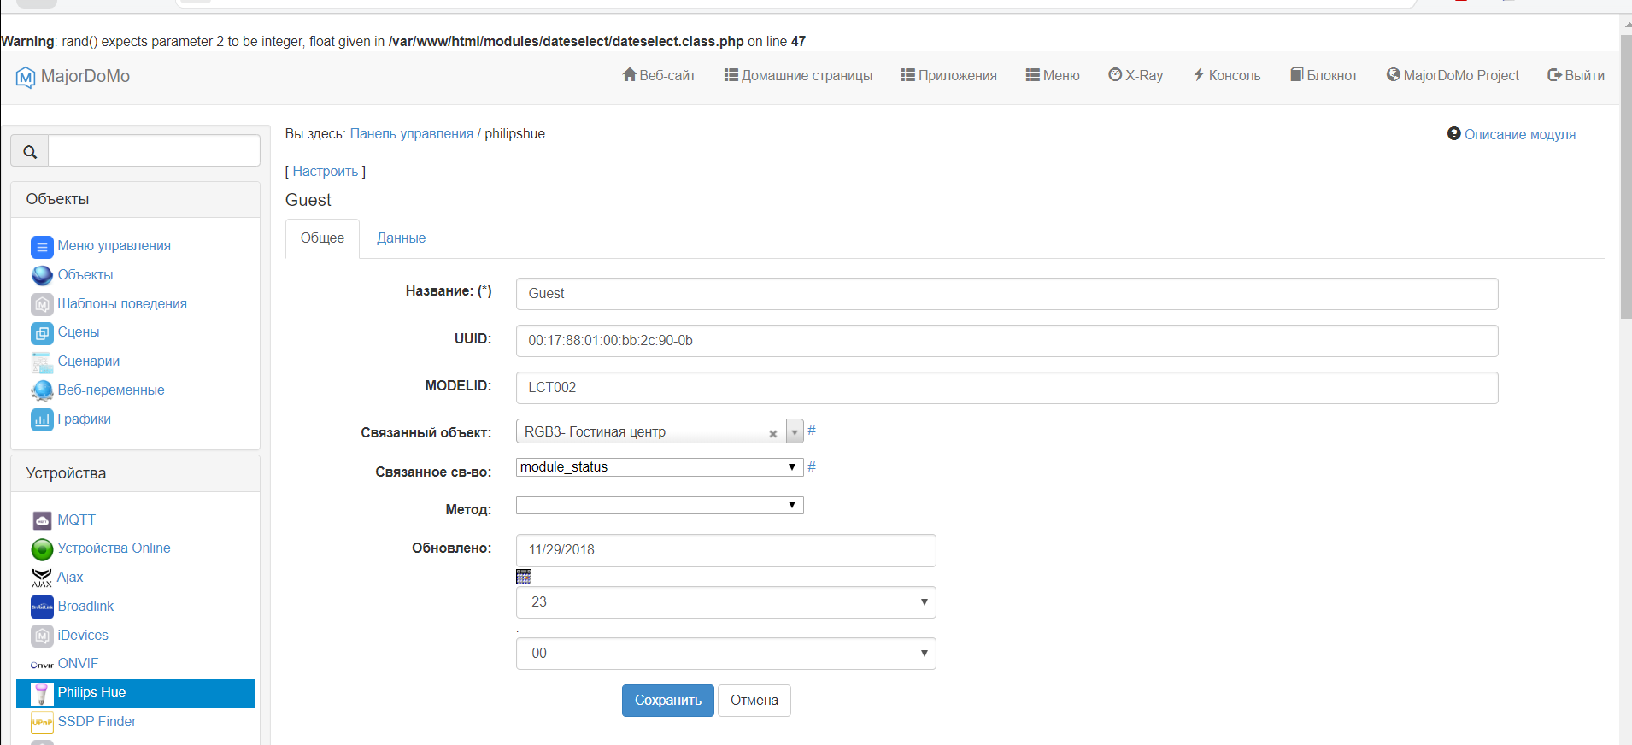The height and width of the screenshot is (745, 1632).
Task: Clear the linked object selection
Action: click(x=772, y=433)
